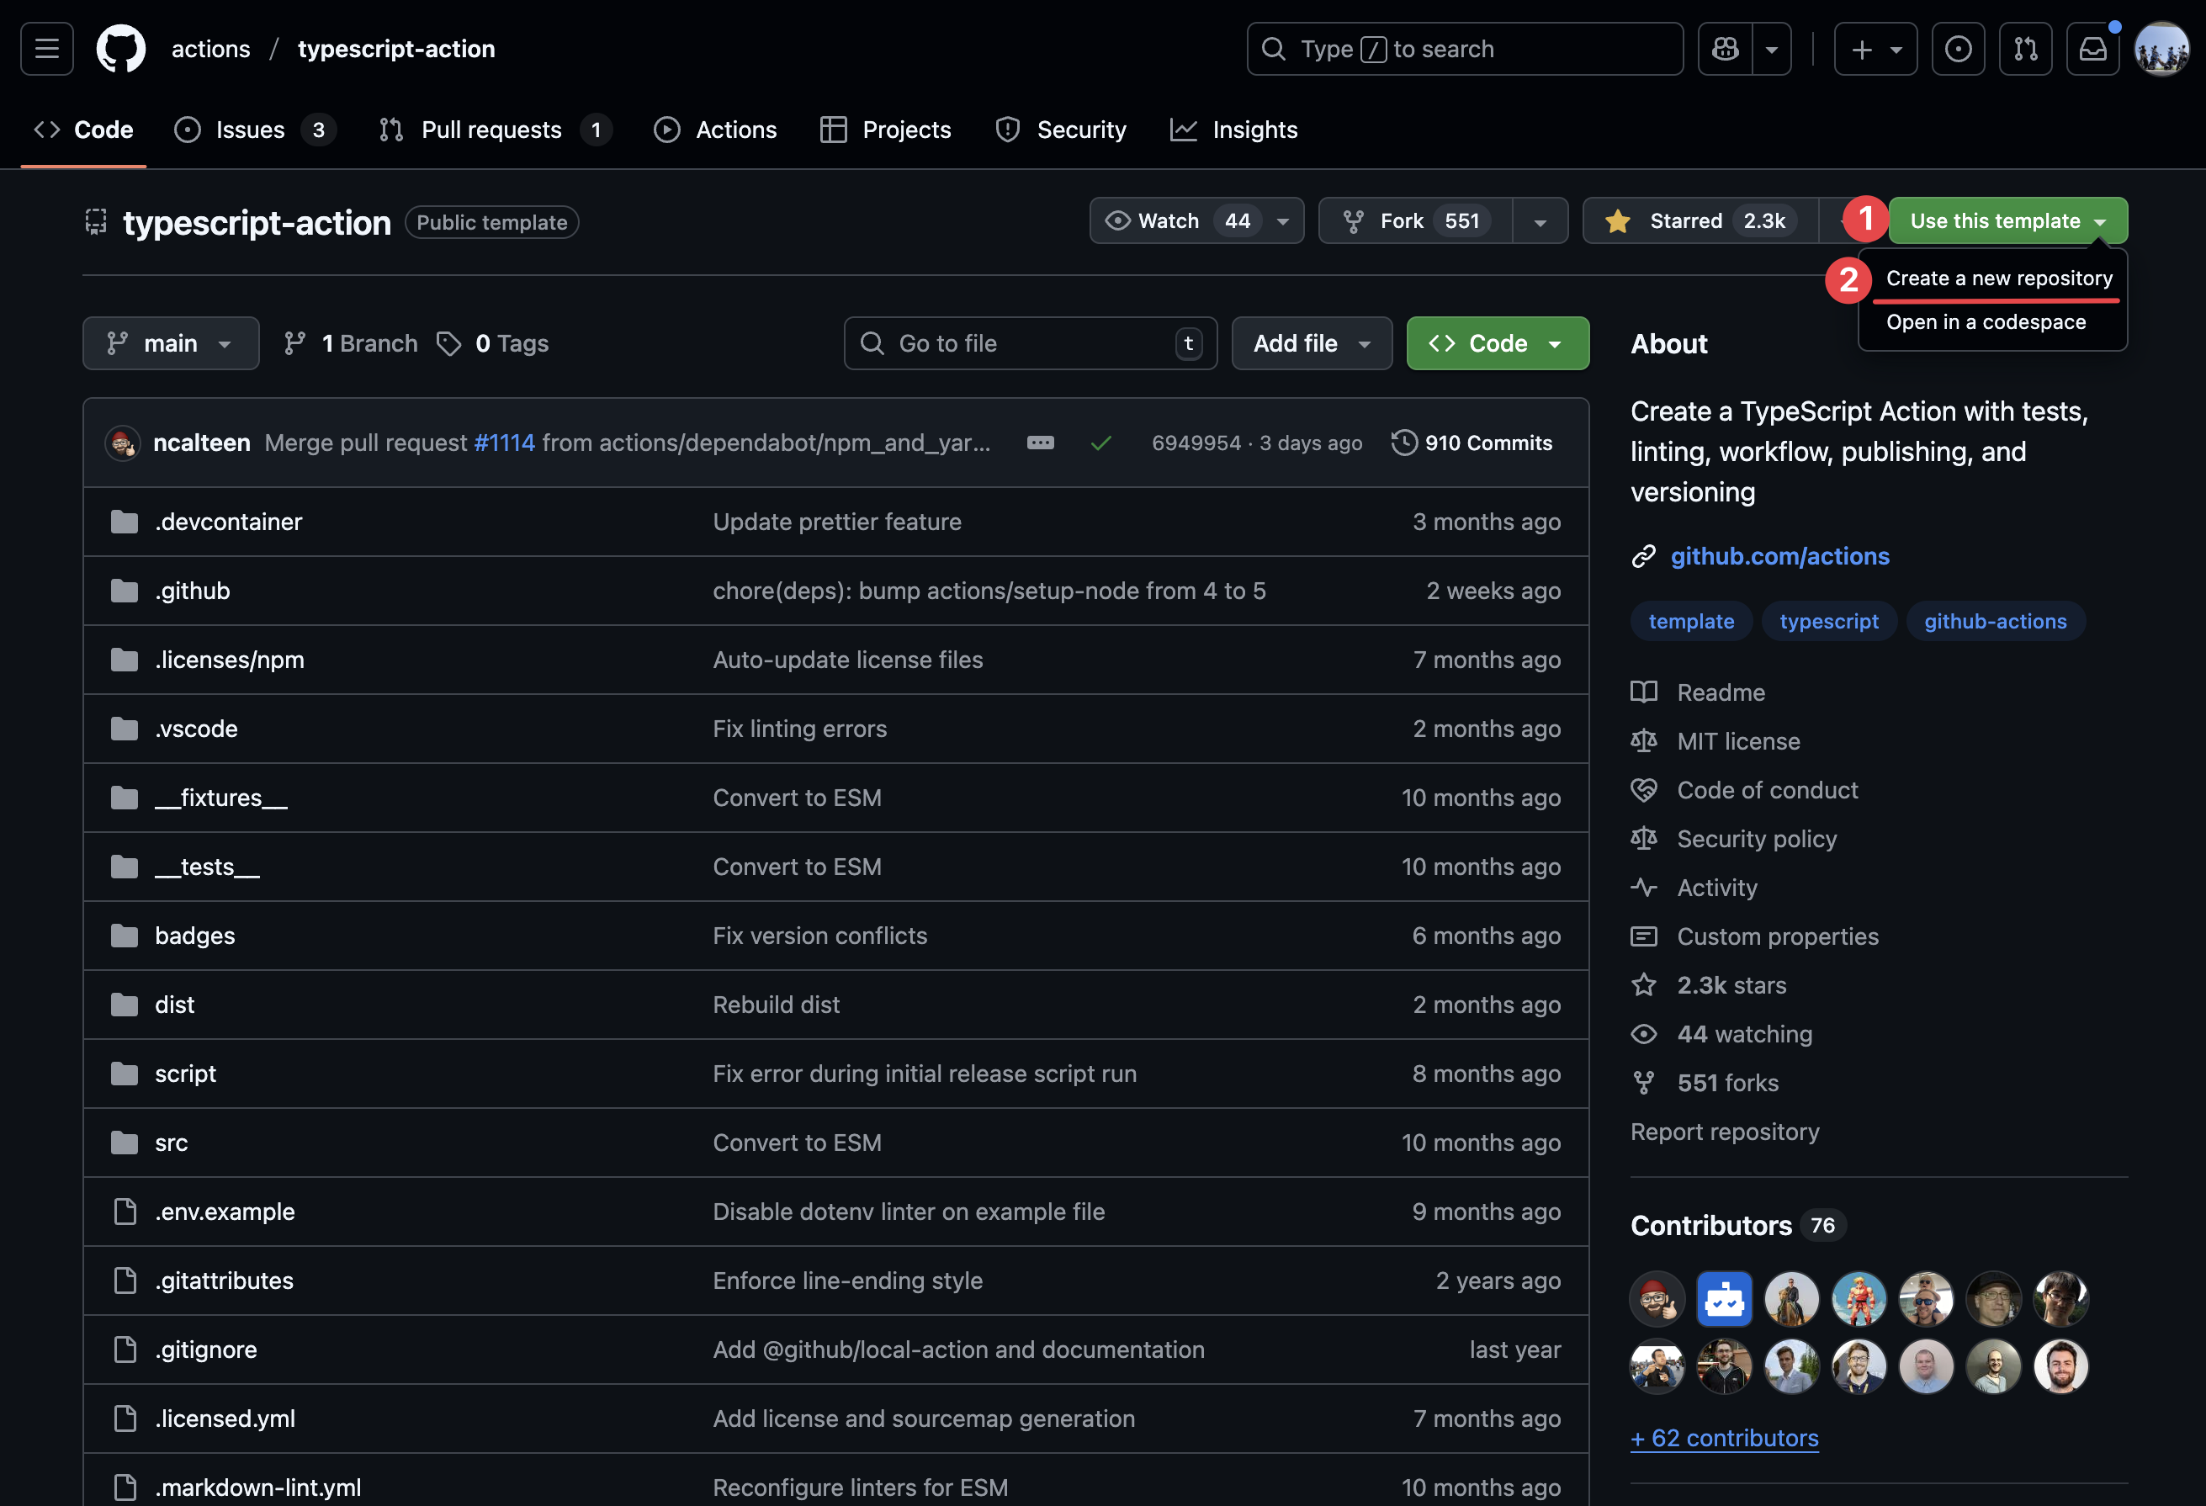Open the Add file dropdown
Screen dimensions: 2206x1506
1311,343
